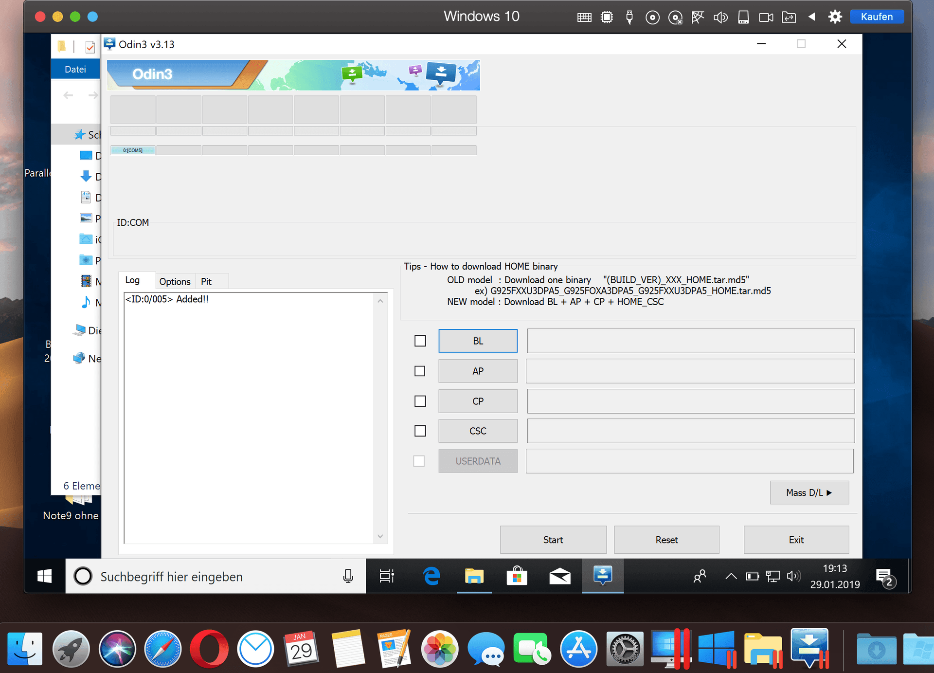This screenshot has height=673, width=934.
Task: Open Photos app from the Dock
Action: point(439,648)
